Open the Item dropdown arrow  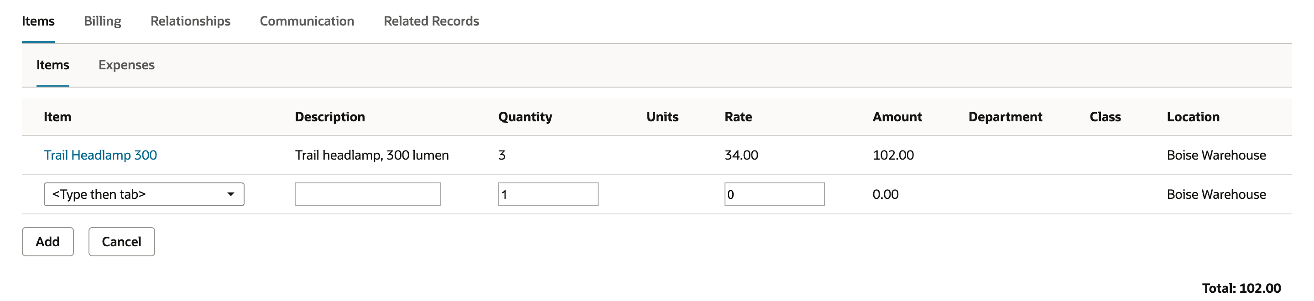tap(230, 194)
